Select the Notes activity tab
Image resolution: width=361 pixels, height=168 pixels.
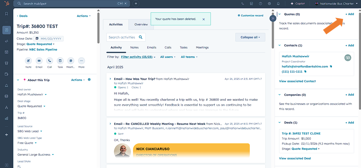coord(134,47)
